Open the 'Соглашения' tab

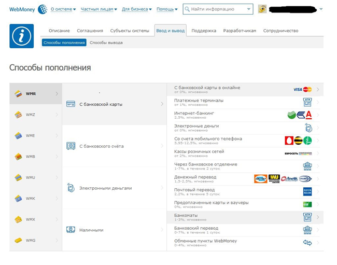coord(90,31)
